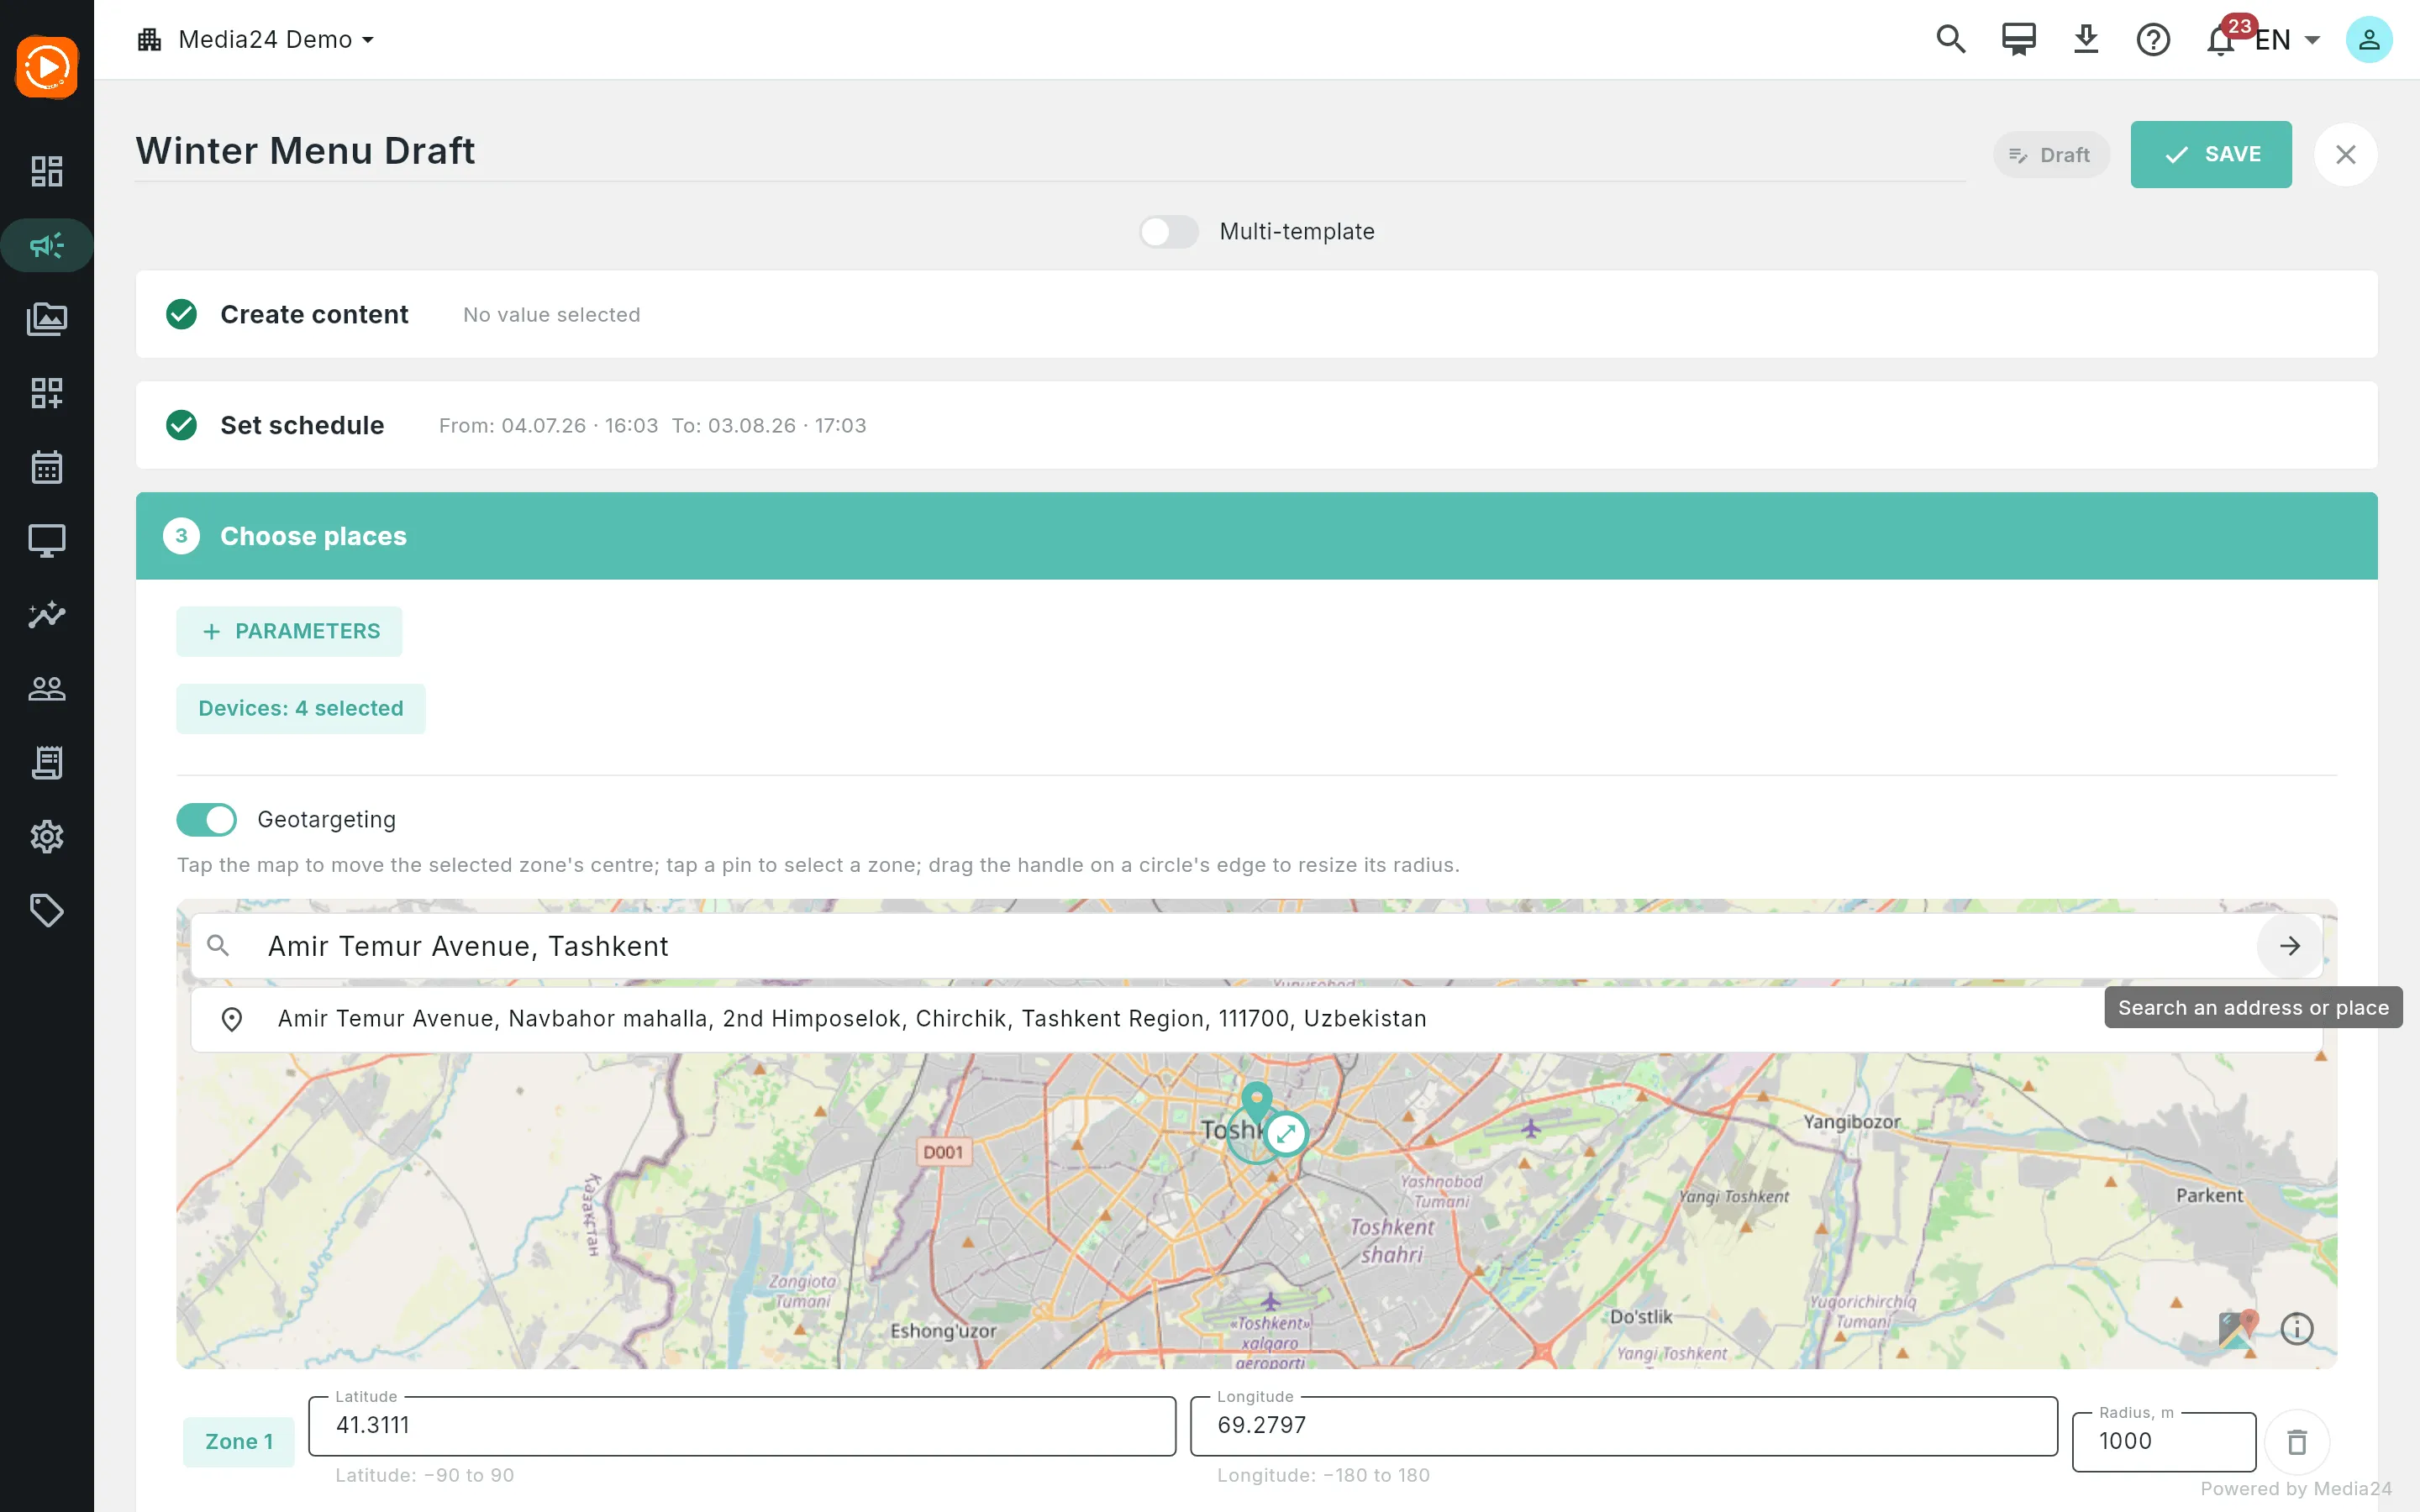Click the map style layers icon
Image resolution: width=2420 pixels, height=1512 pixels.
point(2238,1328)
